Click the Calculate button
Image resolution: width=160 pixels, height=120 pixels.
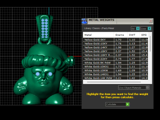117,104
